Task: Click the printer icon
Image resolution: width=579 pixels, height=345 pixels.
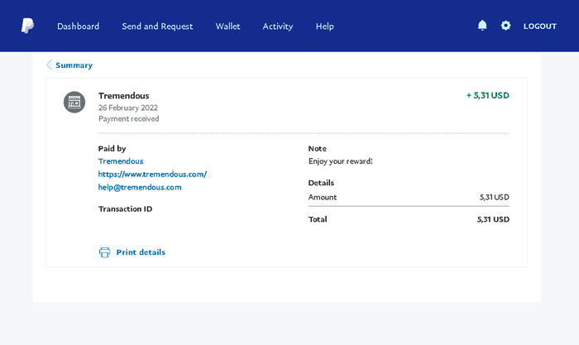Action: point(104,252)
